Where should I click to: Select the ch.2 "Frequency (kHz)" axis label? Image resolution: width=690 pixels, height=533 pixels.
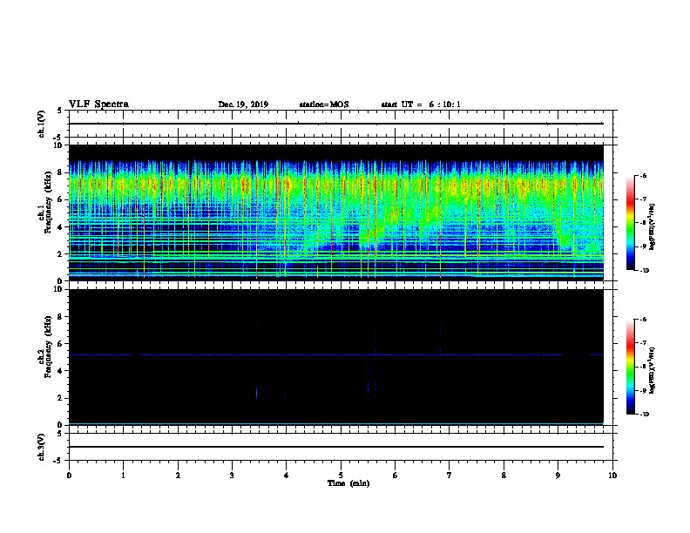point(47,347)
